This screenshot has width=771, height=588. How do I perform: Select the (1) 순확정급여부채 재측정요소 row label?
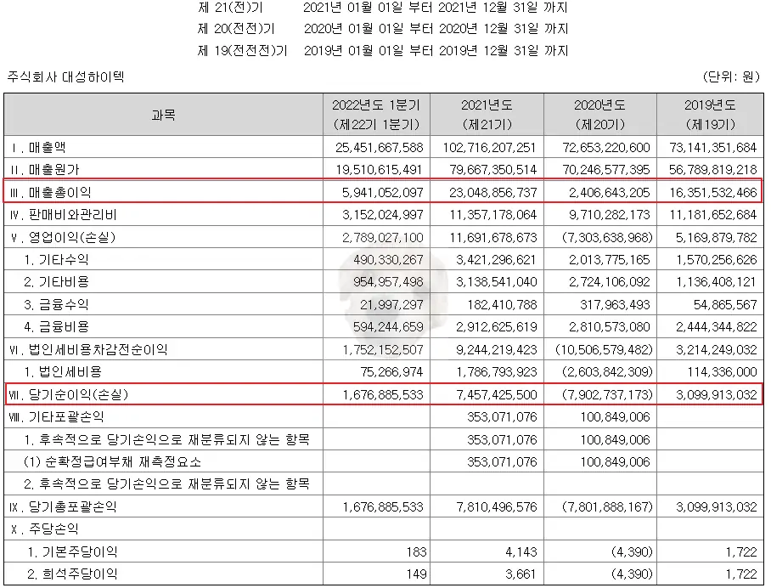(113, 461)
